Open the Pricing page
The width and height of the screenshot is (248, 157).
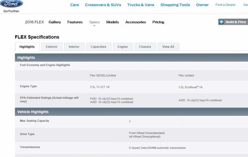point(158,22)
